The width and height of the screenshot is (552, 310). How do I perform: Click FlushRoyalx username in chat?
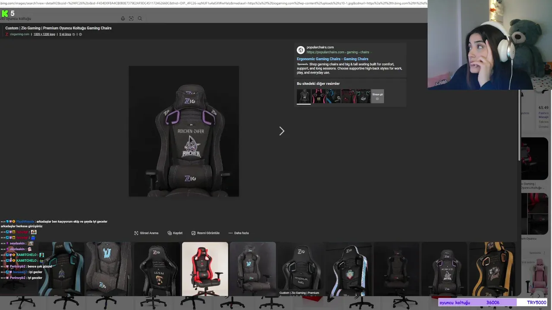coord(25,221)
